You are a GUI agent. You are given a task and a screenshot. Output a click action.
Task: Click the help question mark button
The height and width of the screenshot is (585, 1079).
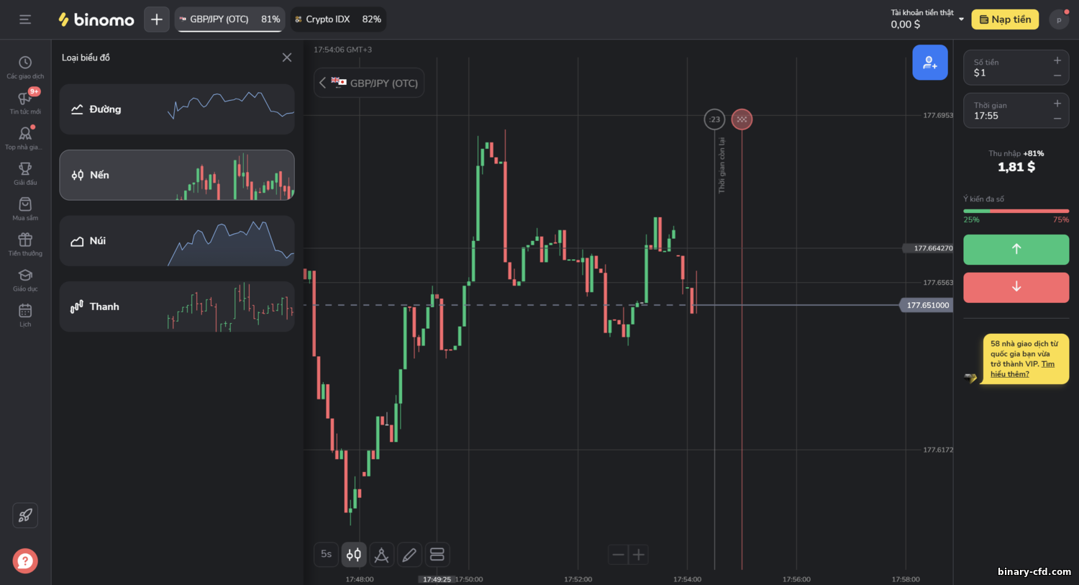point(25,561)
